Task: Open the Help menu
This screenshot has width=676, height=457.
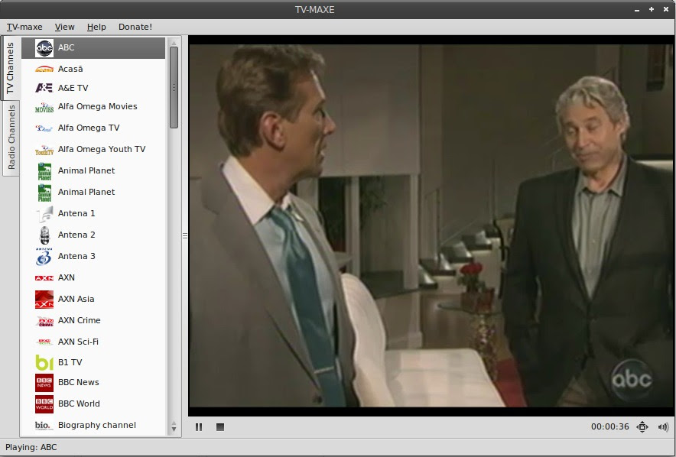Action: coord(96,27)
